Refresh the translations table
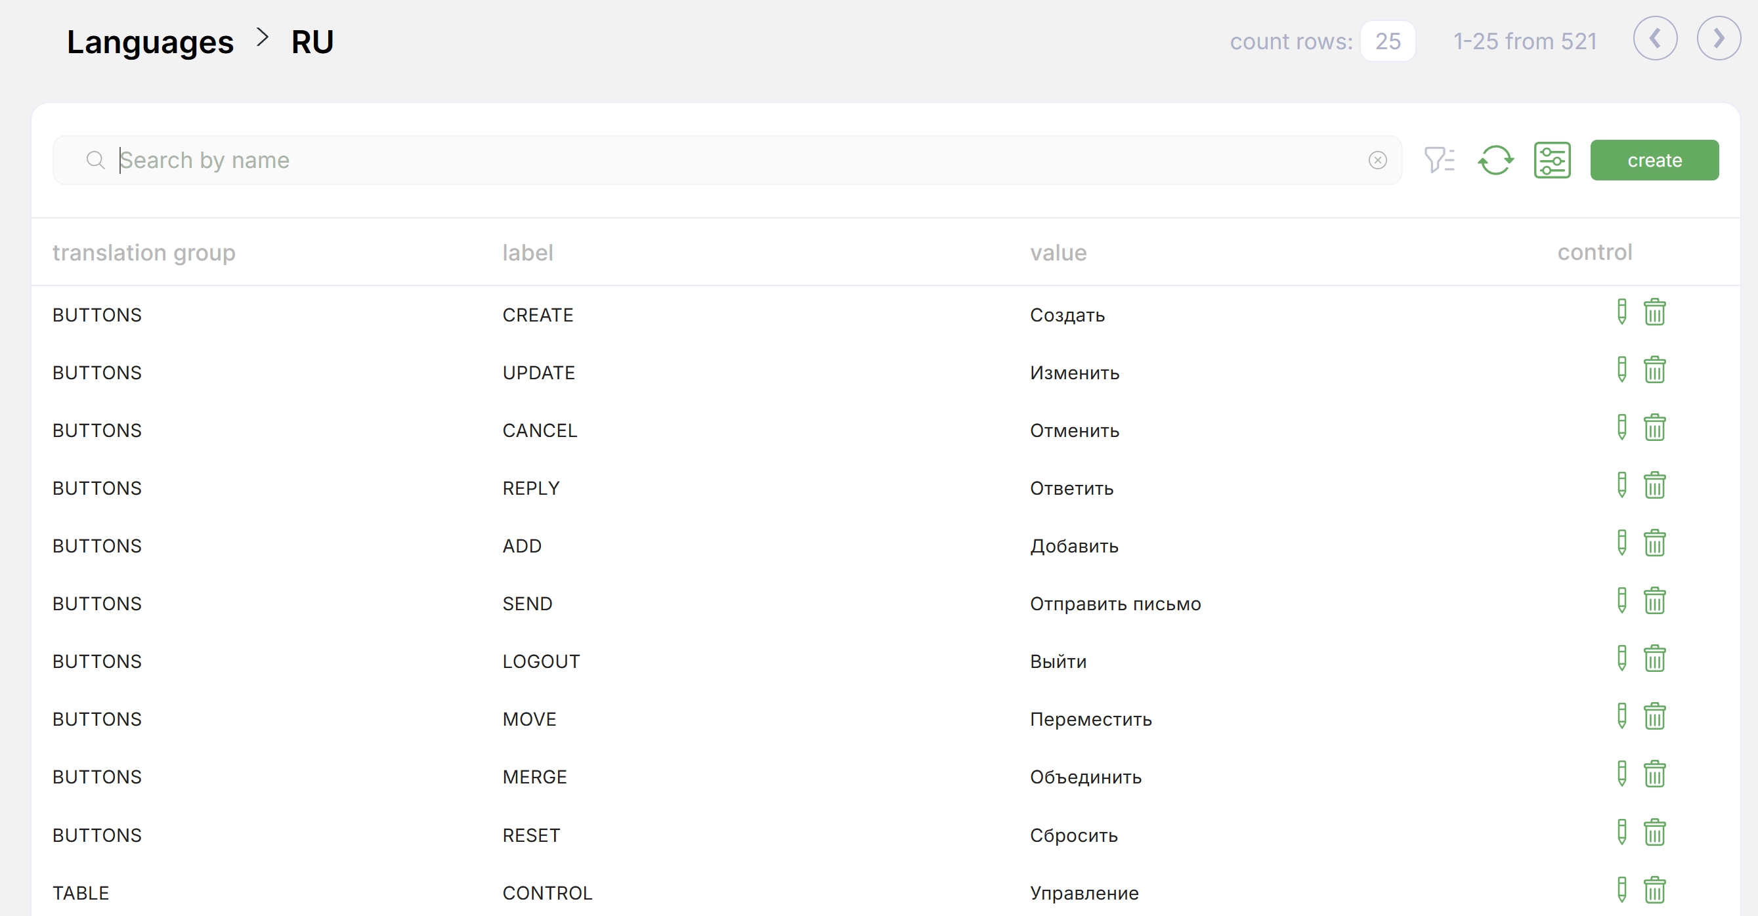This screenshot has height=916, width=1758. click(x=1495, y=160)
